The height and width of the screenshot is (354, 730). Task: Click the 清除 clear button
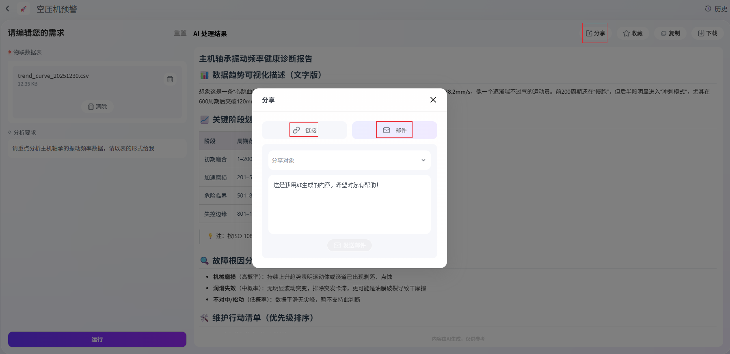(x=97, y=107)
